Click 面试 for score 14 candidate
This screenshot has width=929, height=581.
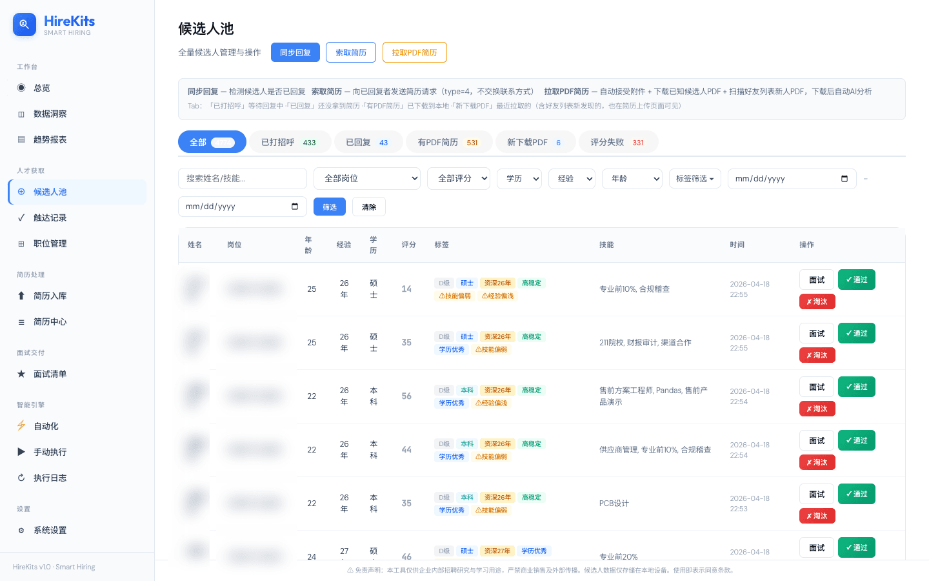[x=817, y=280]
